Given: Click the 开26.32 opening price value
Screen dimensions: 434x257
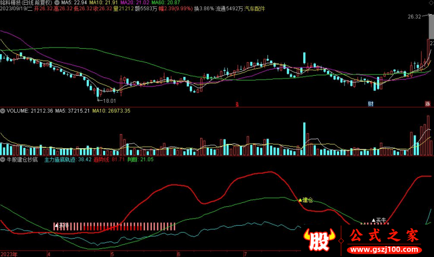Looking at the screenshot, I should [43, 9].
